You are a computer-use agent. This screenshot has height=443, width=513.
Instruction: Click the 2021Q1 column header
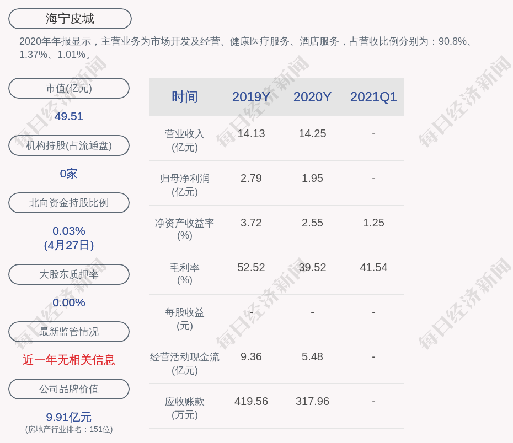[373, 97]
